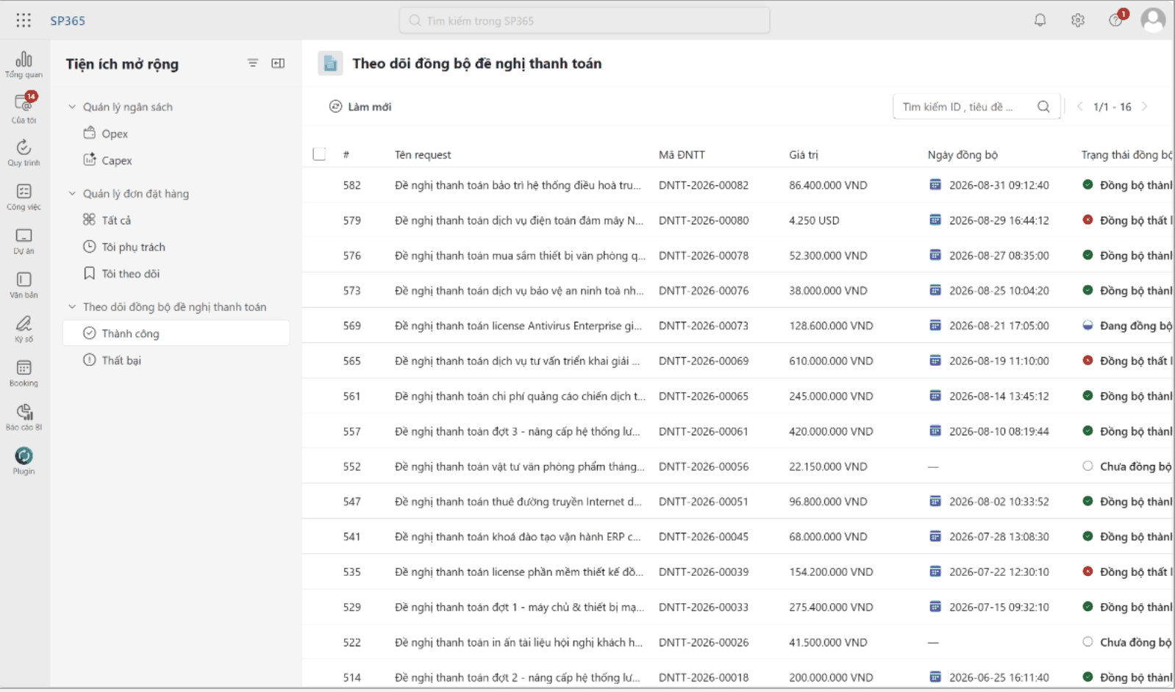1175x692 pixels.
Task: Open the app launcher grid icon
Action: click(x=24, y=21)
